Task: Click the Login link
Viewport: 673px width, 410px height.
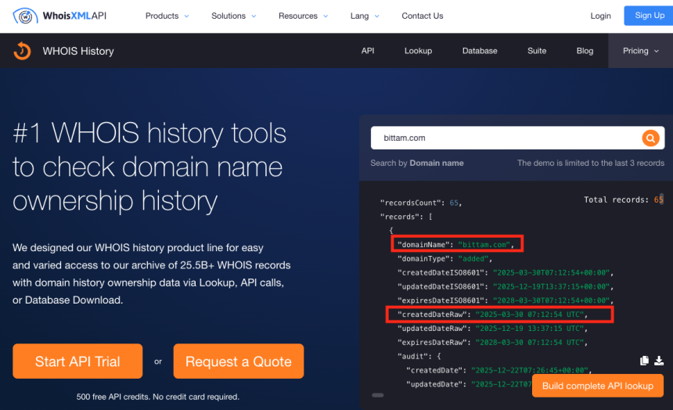Action: pyautogui.click(x=600, y=16)
